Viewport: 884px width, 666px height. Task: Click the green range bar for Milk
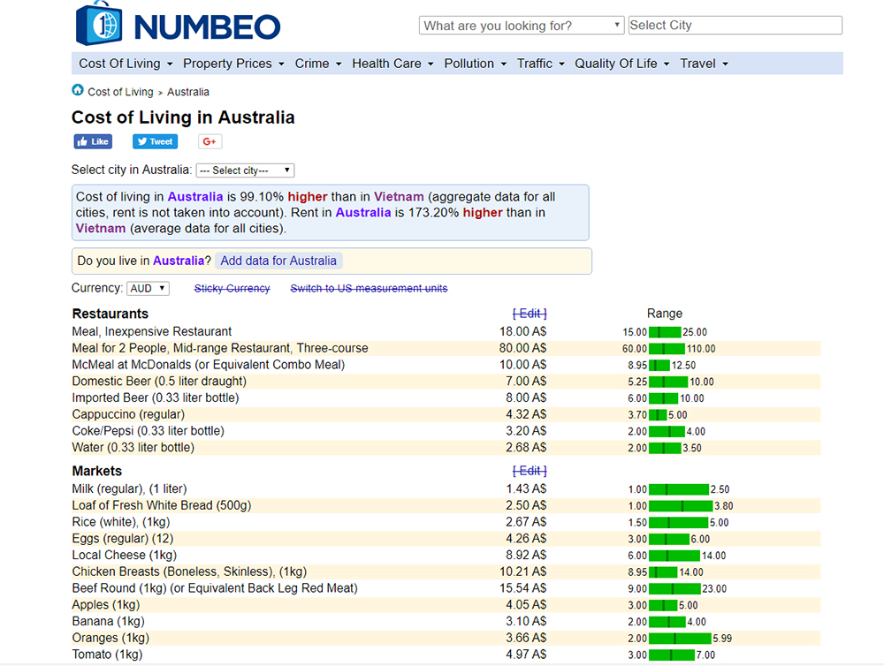(678, 489)
